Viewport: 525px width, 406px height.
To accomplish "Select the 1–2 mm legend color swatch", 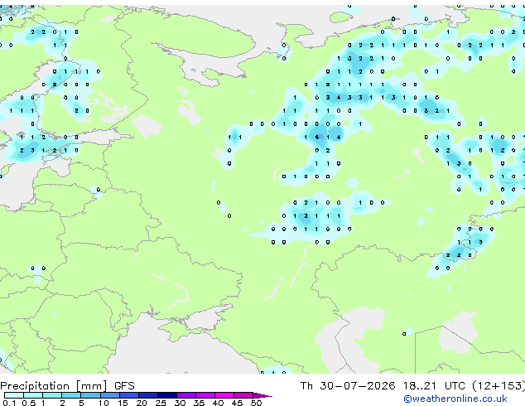I will (52, 395).
